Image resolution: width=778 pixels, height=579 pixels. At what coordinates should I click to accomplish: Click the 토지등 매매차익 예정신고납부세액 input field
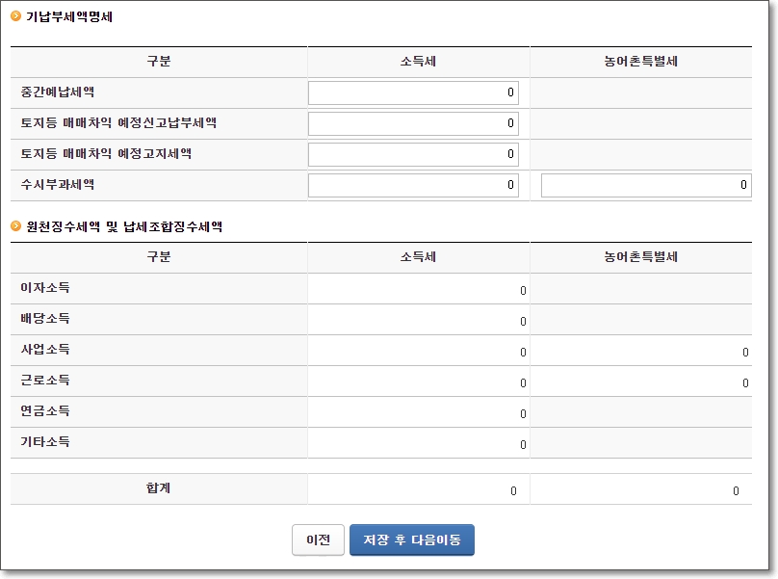pyautogui.click(x=413, y=123)
